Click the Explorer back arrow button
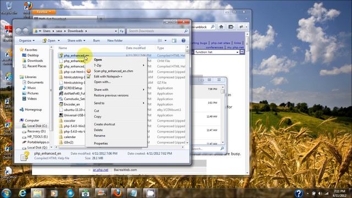This screenshot has height=198, width=352. pos(18,31)
